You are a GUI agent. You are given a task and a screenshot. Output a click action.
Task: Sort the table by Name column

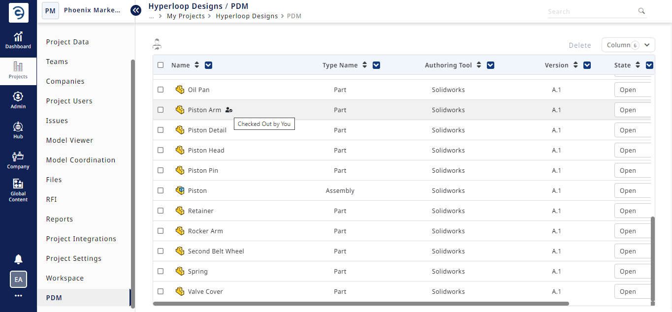tap(197, 65)
